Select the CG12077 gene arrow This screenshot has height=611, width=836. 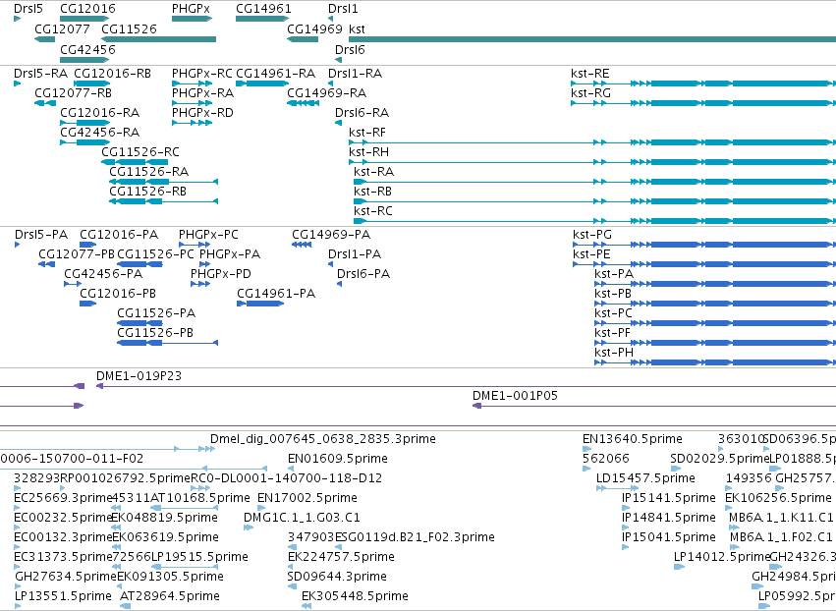pyautogui.click(x=45, y=39)
